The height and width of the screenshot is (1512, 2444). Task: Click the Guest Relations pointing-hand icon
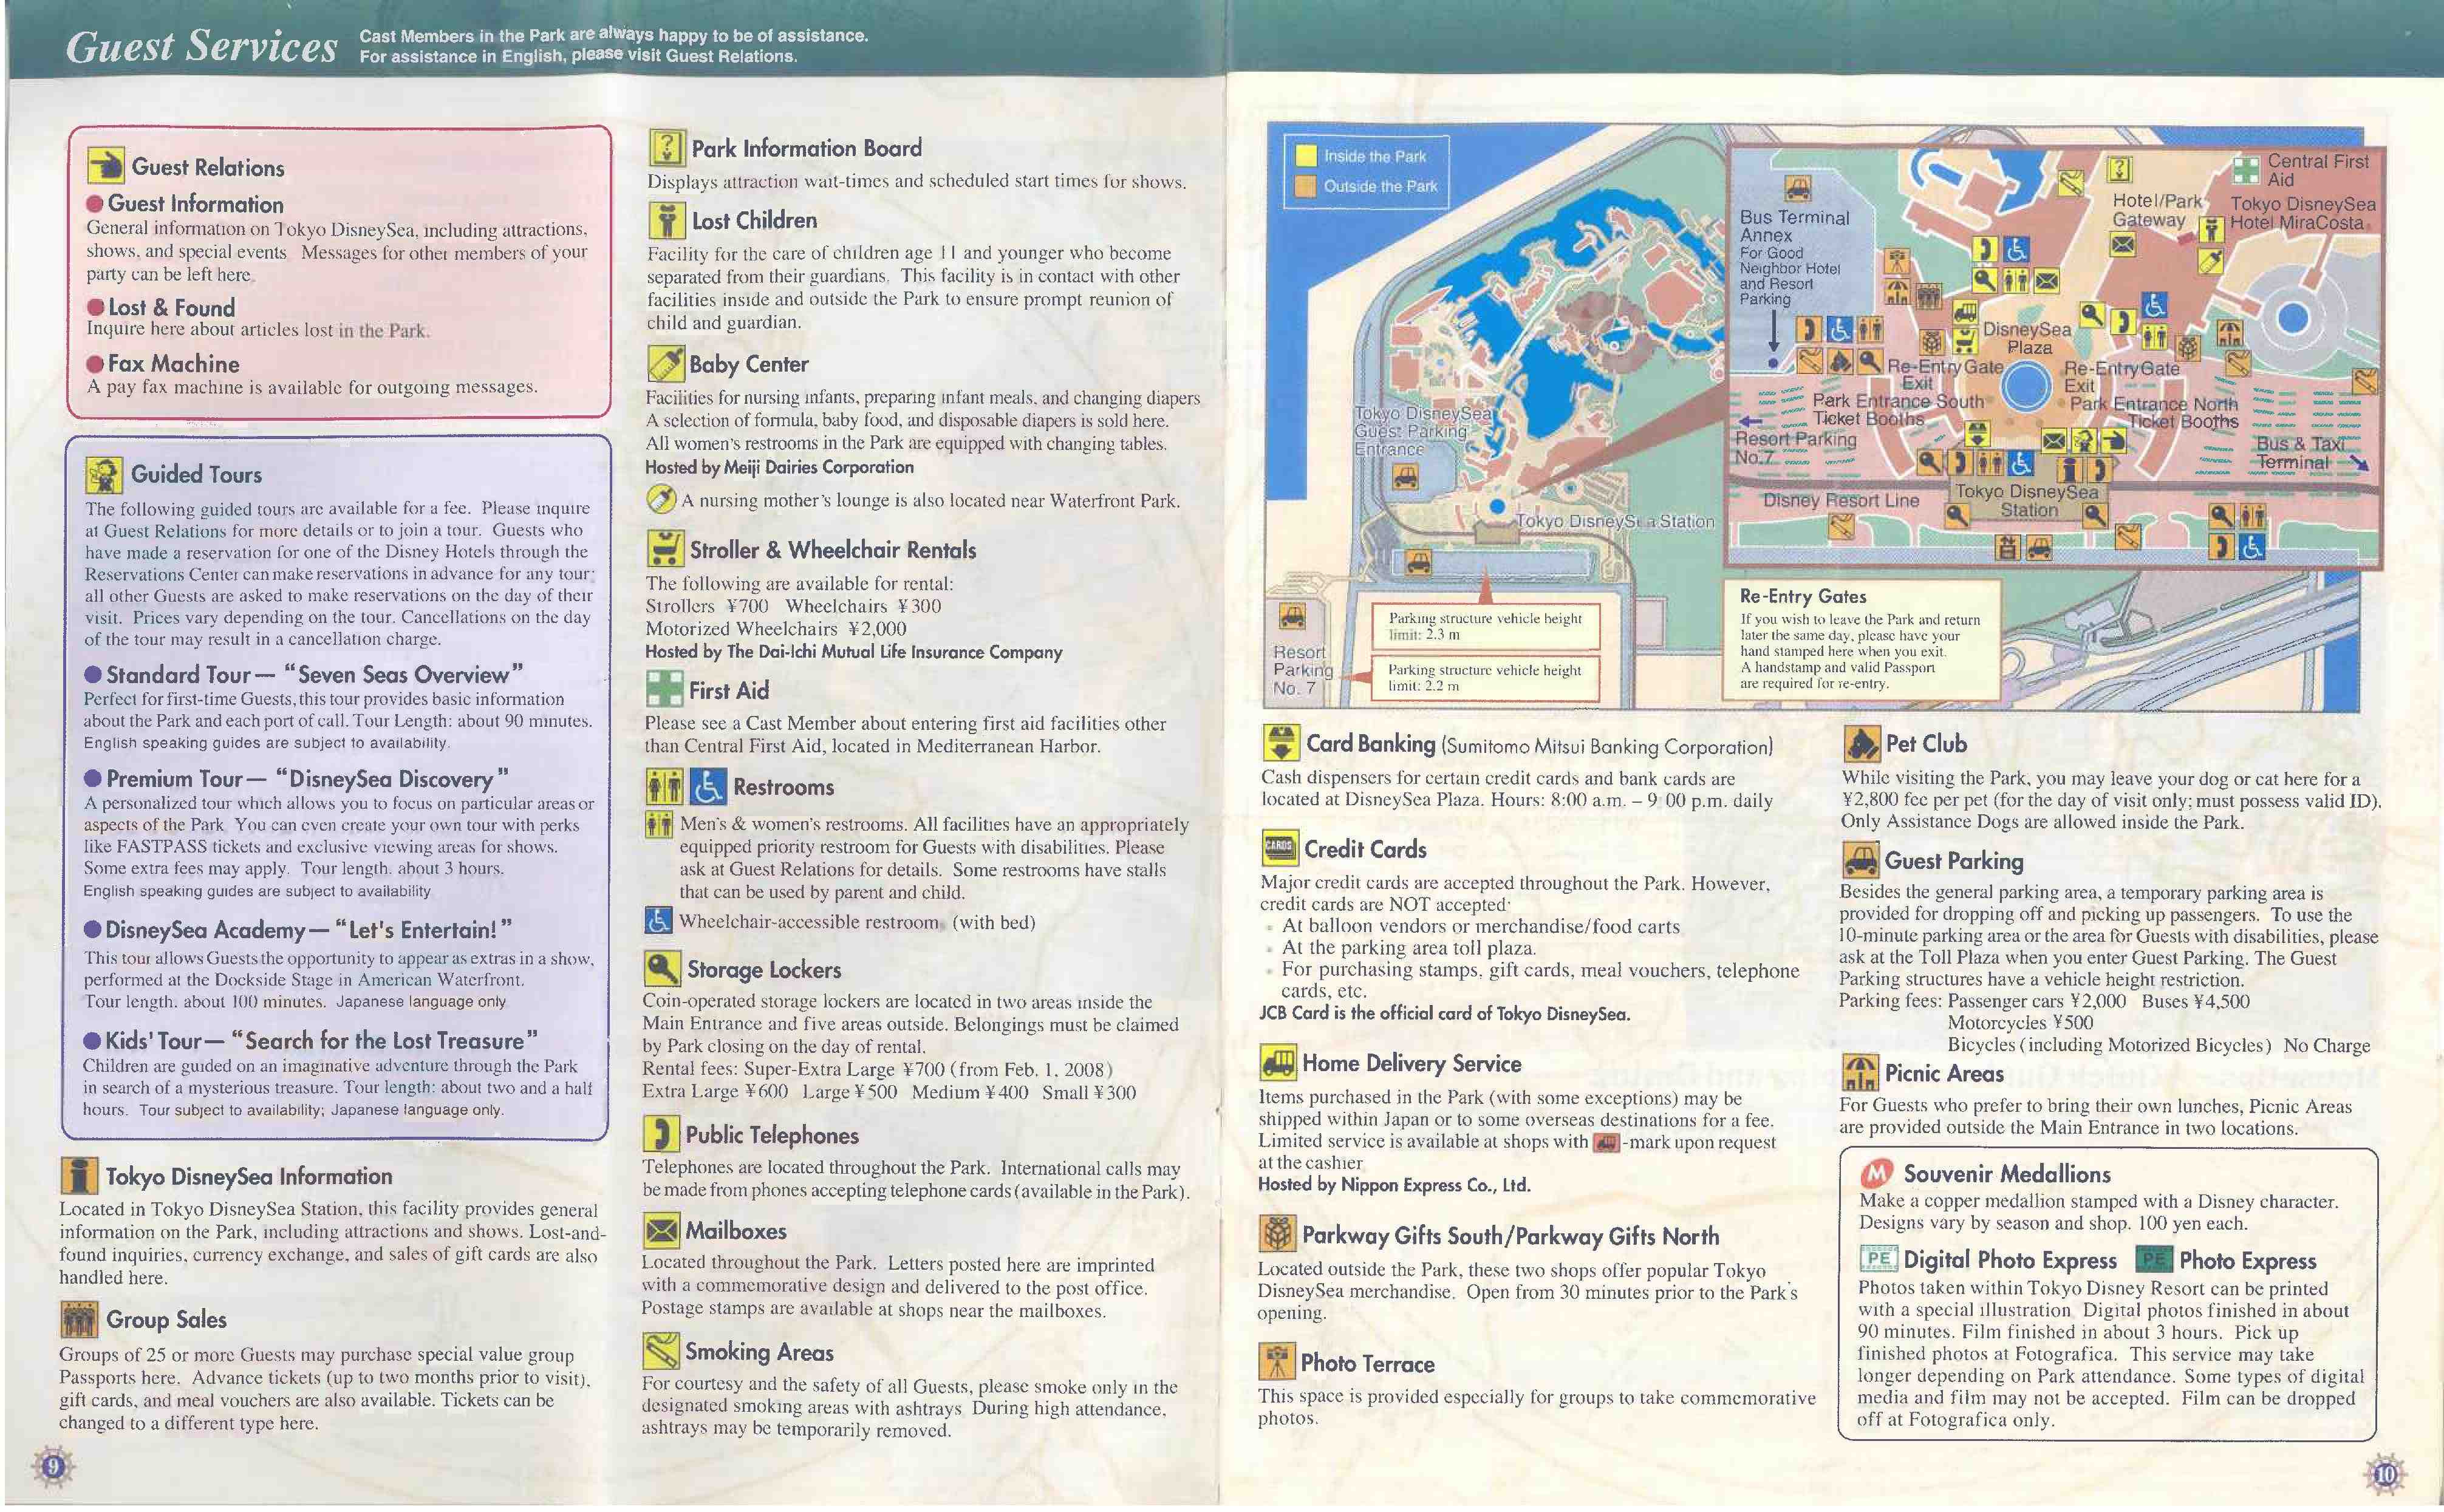(105, 165)
